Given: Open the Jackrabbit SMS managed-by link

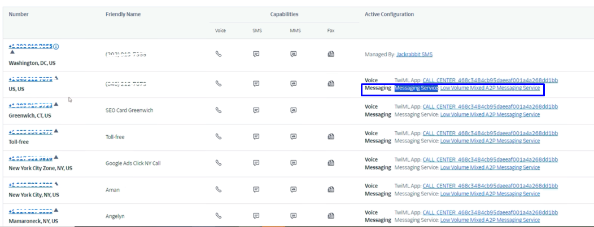Looking at the screenshot, I should click(414, 55).
